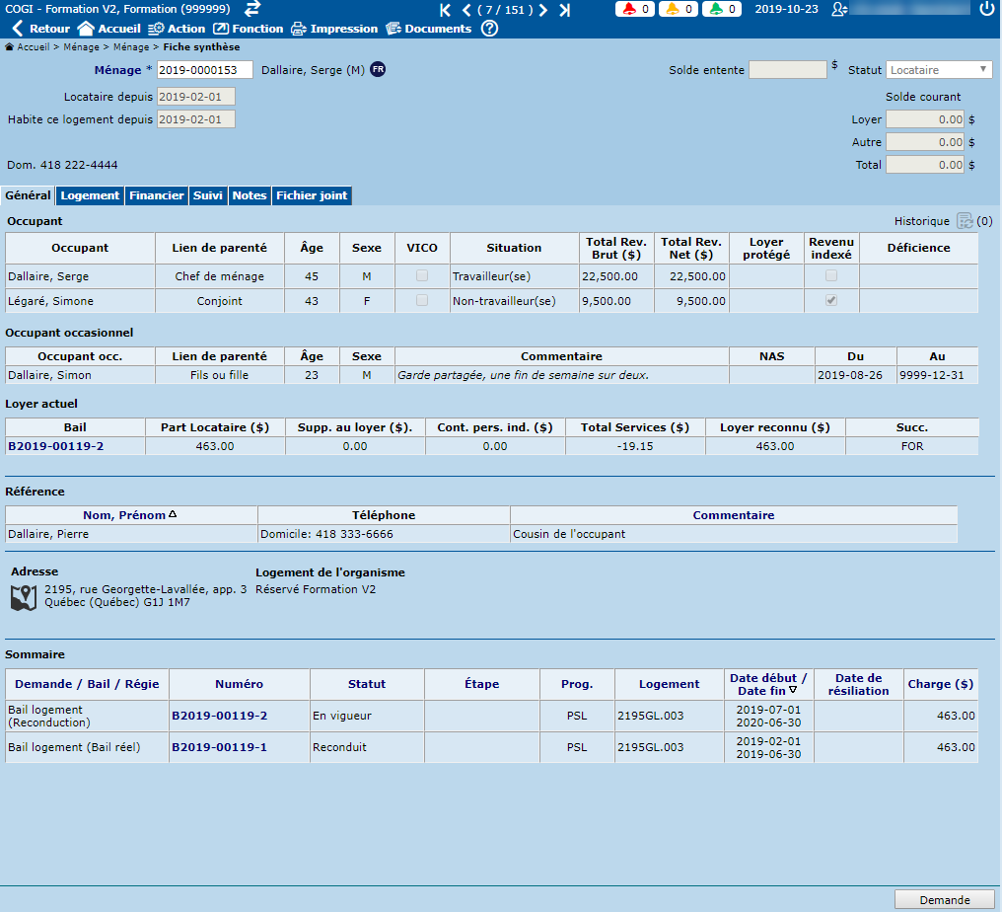Click the FR language badge
Viewport: 1002px width, 912px height.
[378, 70]
